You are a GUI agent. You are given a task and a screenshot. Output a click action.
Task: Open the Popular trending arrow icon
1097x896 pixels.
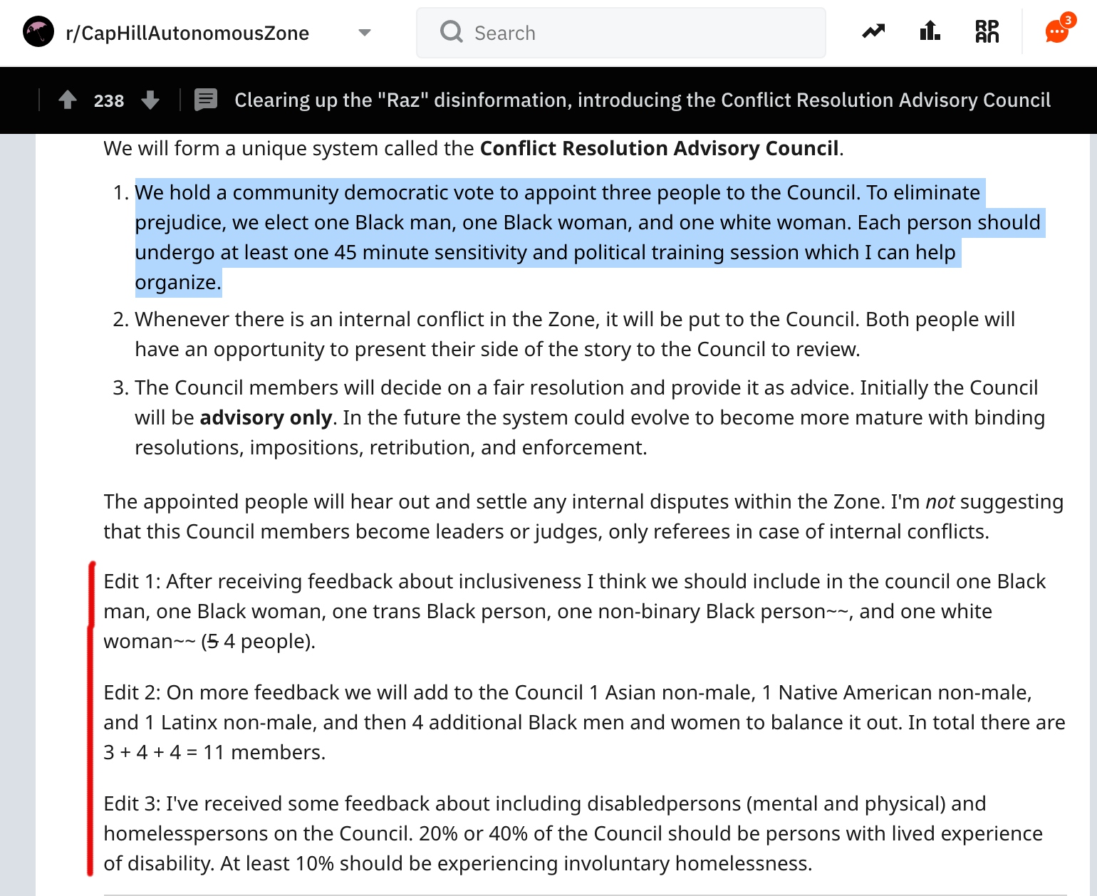point(873,31)
